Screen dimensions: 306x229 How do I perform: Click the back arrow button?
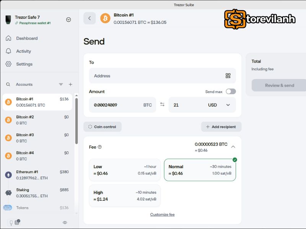(90, 18)
